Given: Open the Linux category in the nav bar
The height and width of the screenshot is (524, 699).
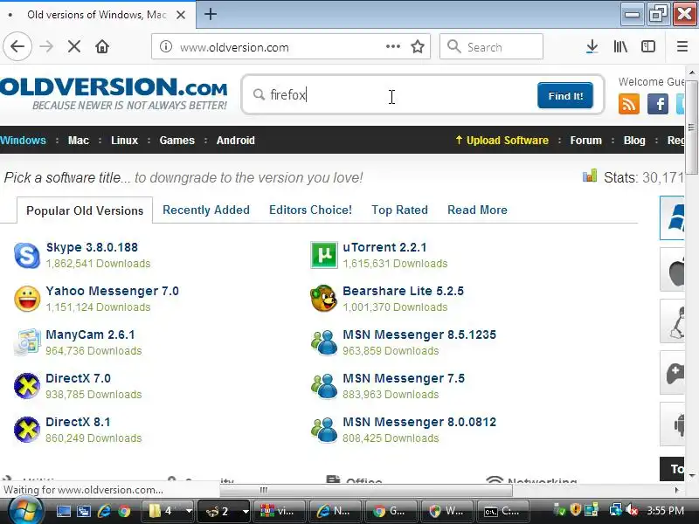Looking at the screenshot, I should coord(124,141).
